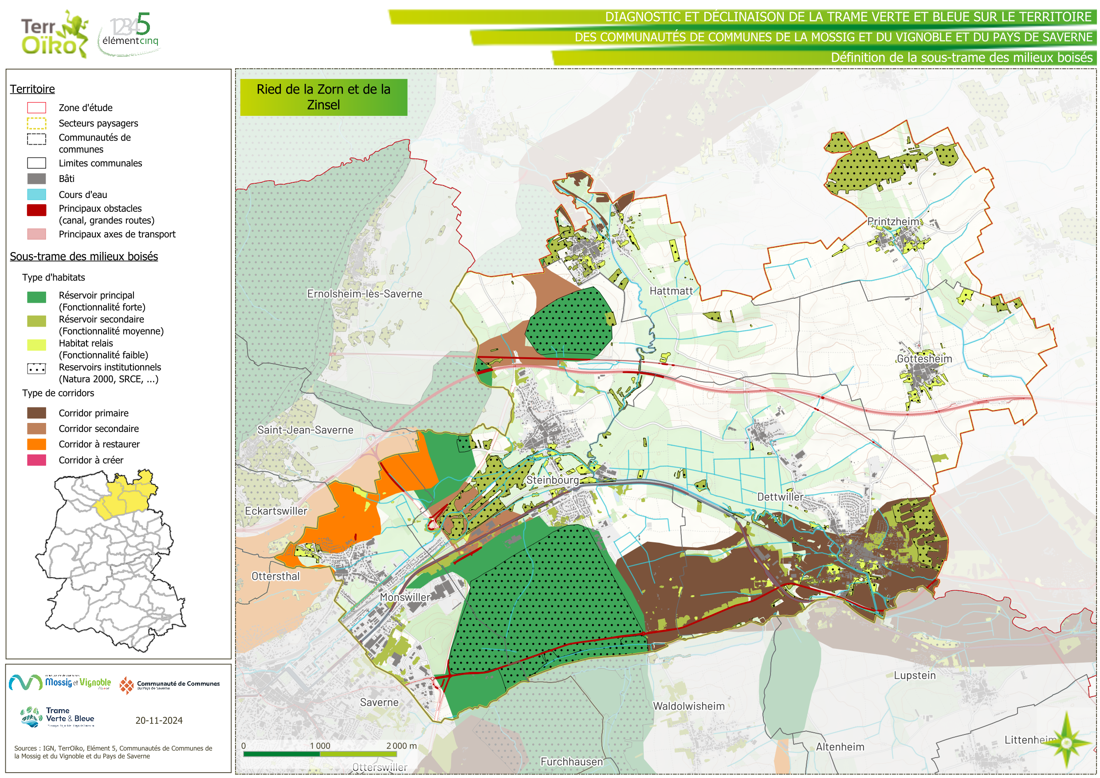Click the élémentcinq logo
The width and height of the screenshot is (1100, 778).
[130, 34]
